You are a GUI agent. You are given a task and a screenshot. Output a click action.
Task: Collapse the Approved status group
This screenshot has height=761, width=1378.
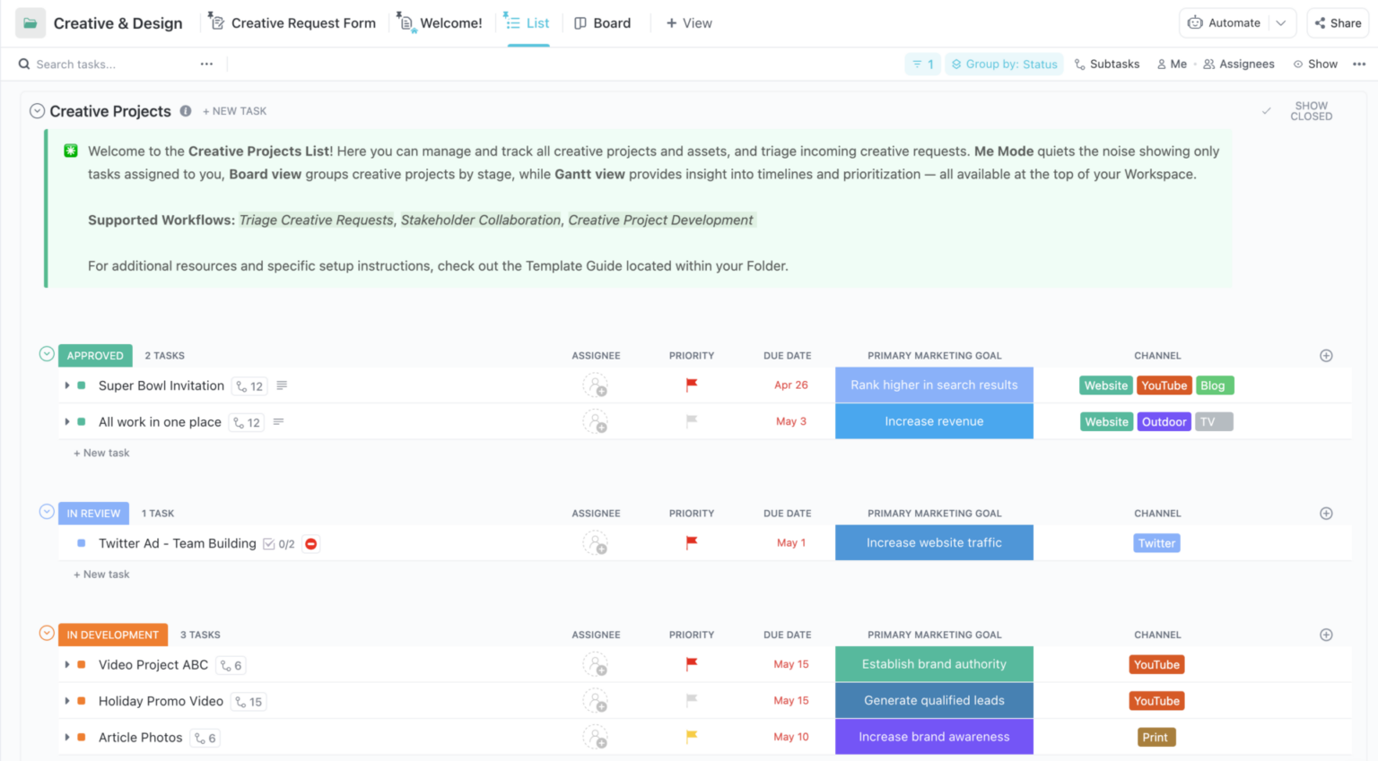point(46,354)
